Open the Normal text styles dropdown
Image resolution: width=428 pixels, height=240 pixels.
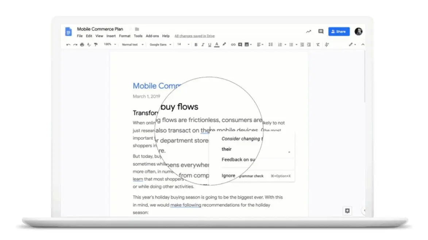tap(132, 44)
